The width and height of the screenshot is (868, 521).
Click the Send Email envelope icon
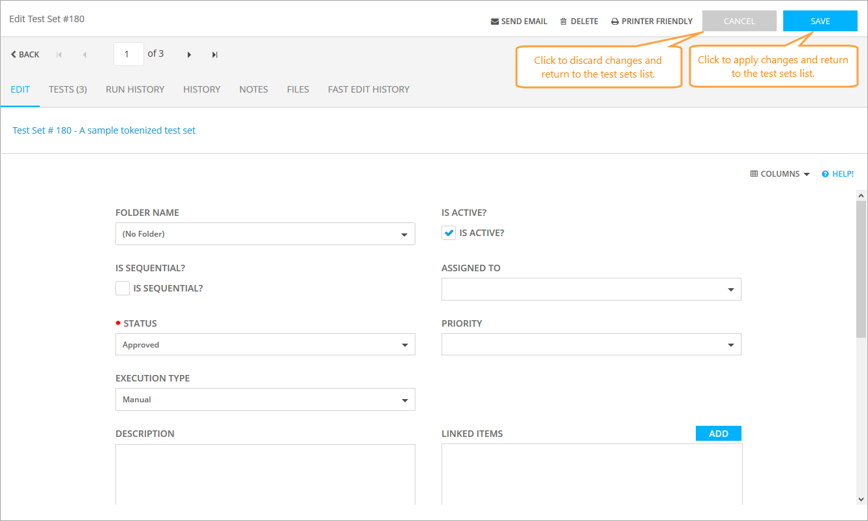pos(494,22)
